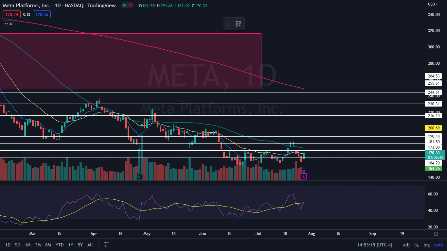Select the 1D date range tab
447x251 pixels.
tap(8, 245)
